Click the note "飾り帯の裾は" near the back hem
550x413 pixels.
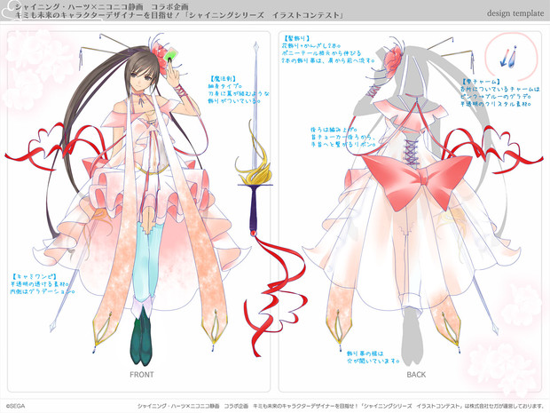pos(365,353)
